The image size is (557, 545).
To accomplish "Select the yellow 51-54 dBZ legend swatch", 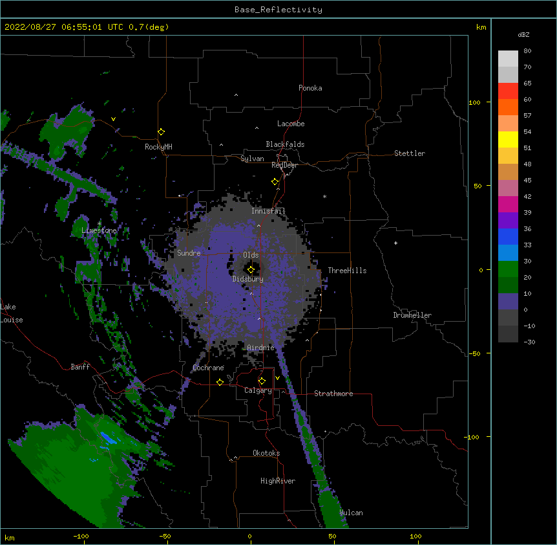I will [x=508, y=139].
